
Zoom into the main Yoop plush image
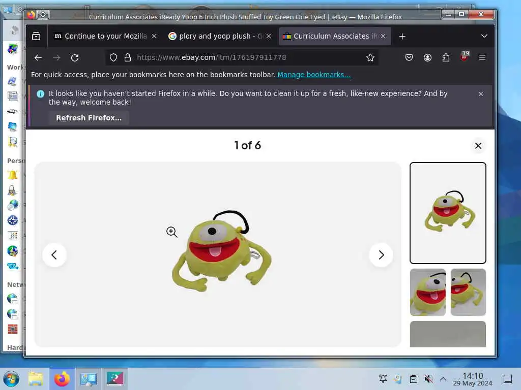[x=222, y=251]
